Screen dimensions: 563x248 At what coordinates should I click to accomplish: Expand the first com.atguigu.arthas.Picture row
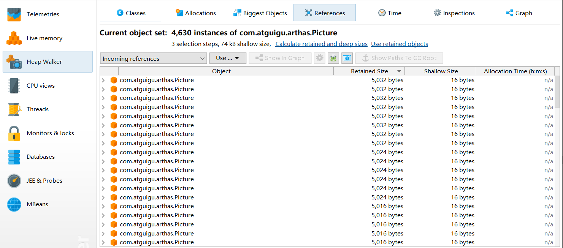[x=103, y=80]
